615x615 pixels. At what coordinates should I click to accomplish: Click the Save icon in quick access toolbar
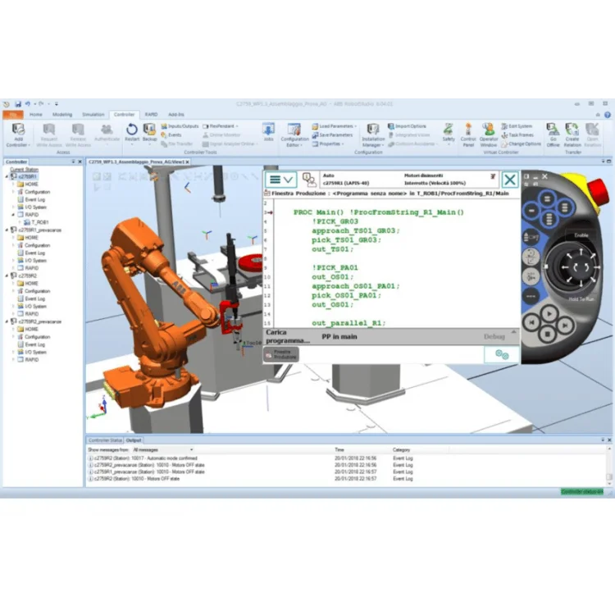click(x=18, y=104)
